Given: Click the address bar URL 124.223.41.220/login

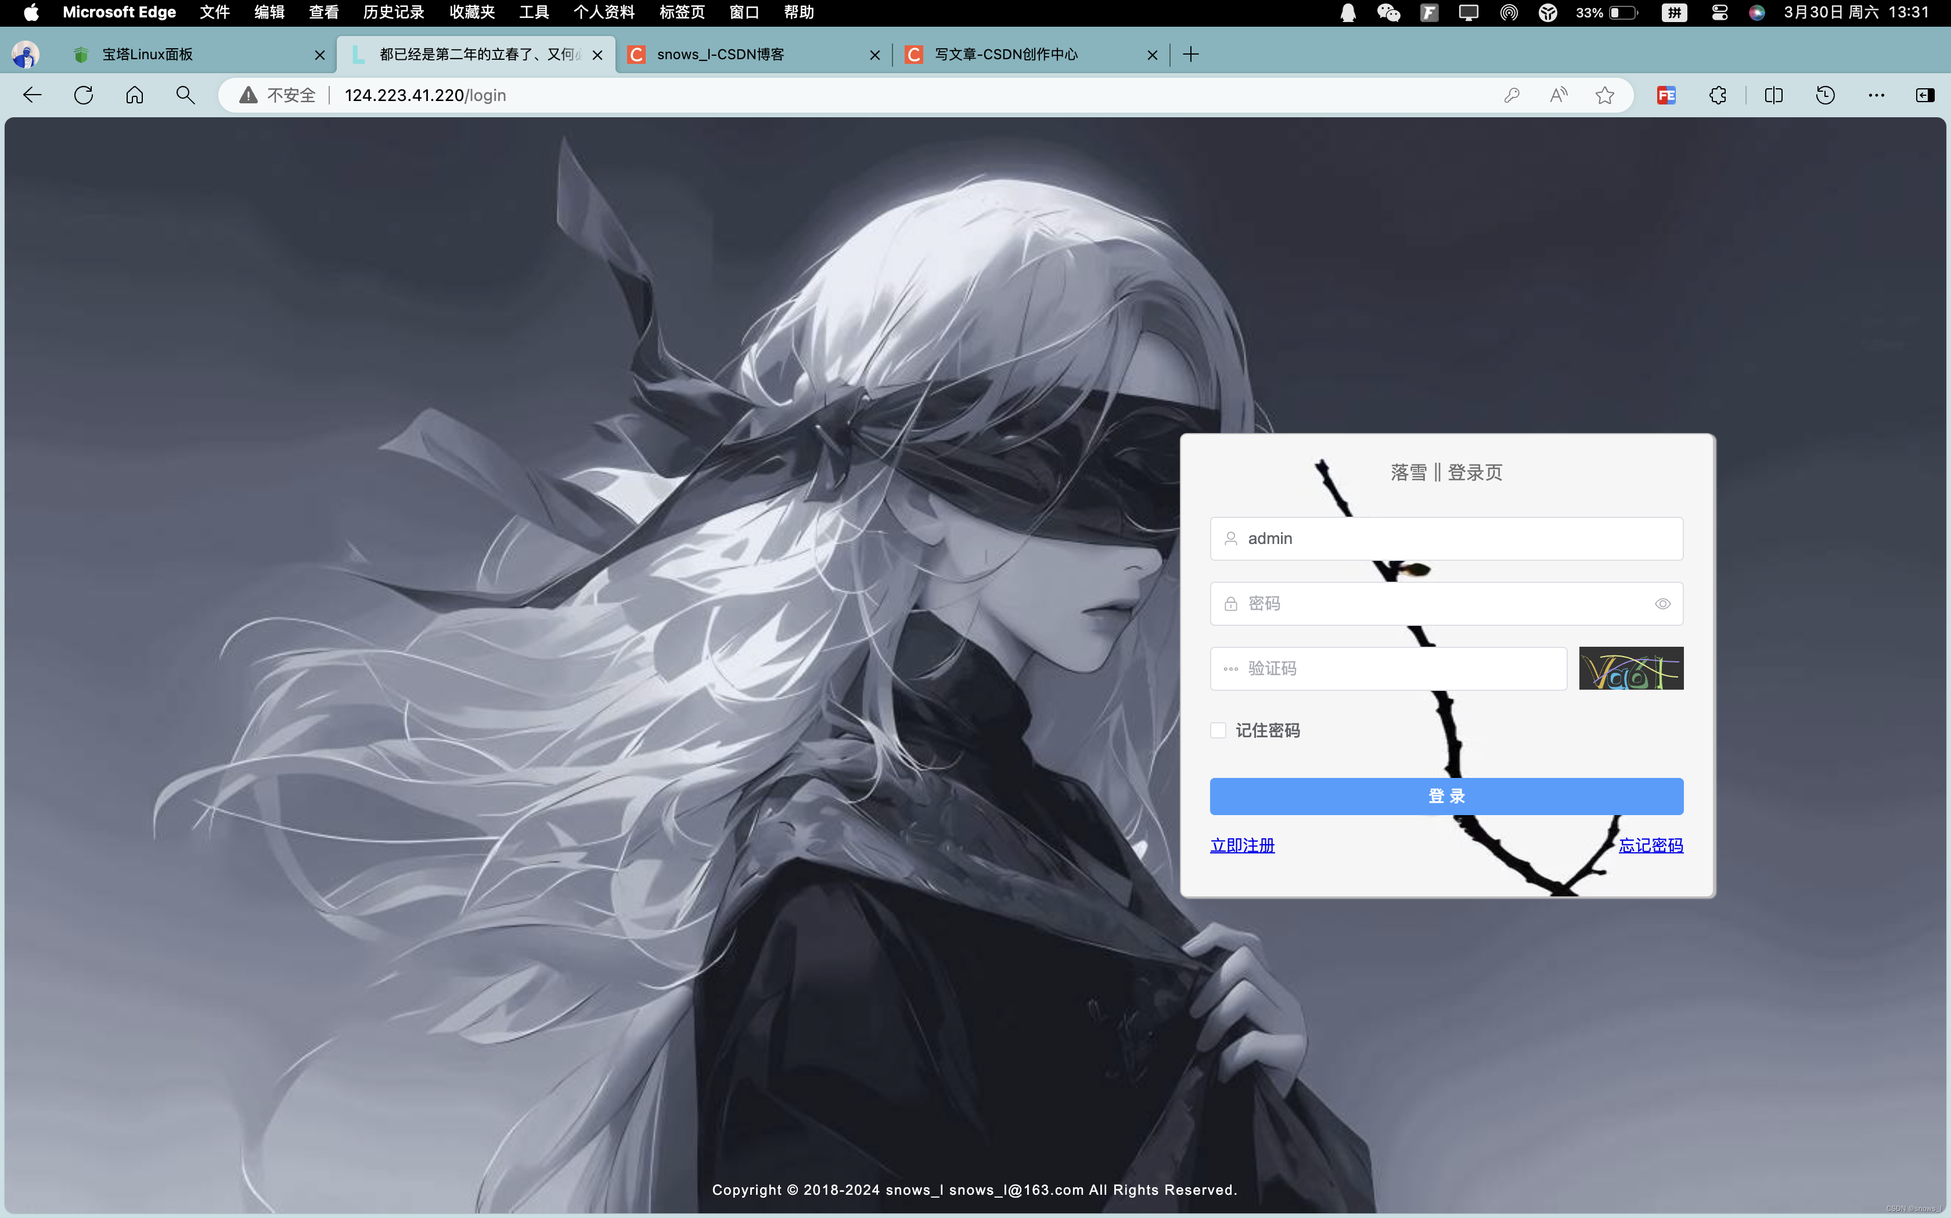Looking at the screenshot, I should (425, 95).
